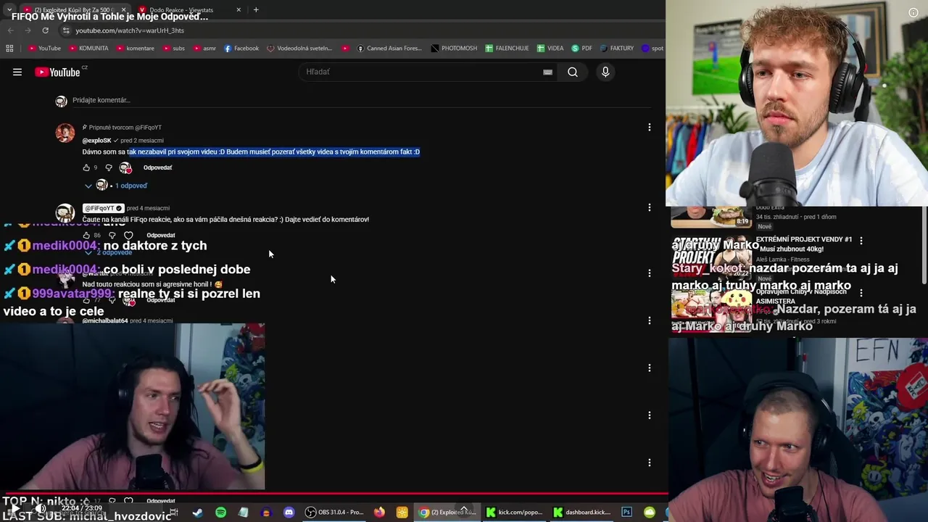Open options for the Nad touto reakciou comment

point(649,273)
